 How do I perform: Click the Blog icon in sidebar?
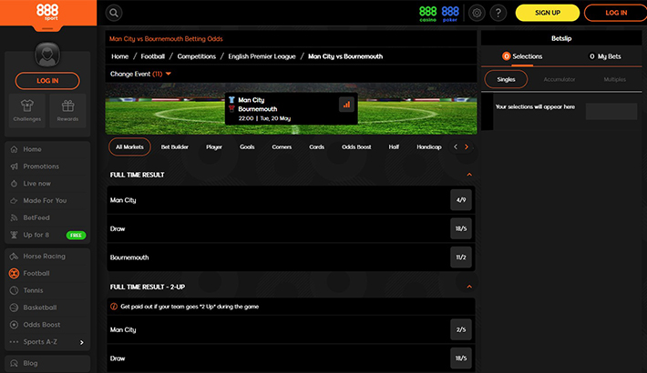14,363
